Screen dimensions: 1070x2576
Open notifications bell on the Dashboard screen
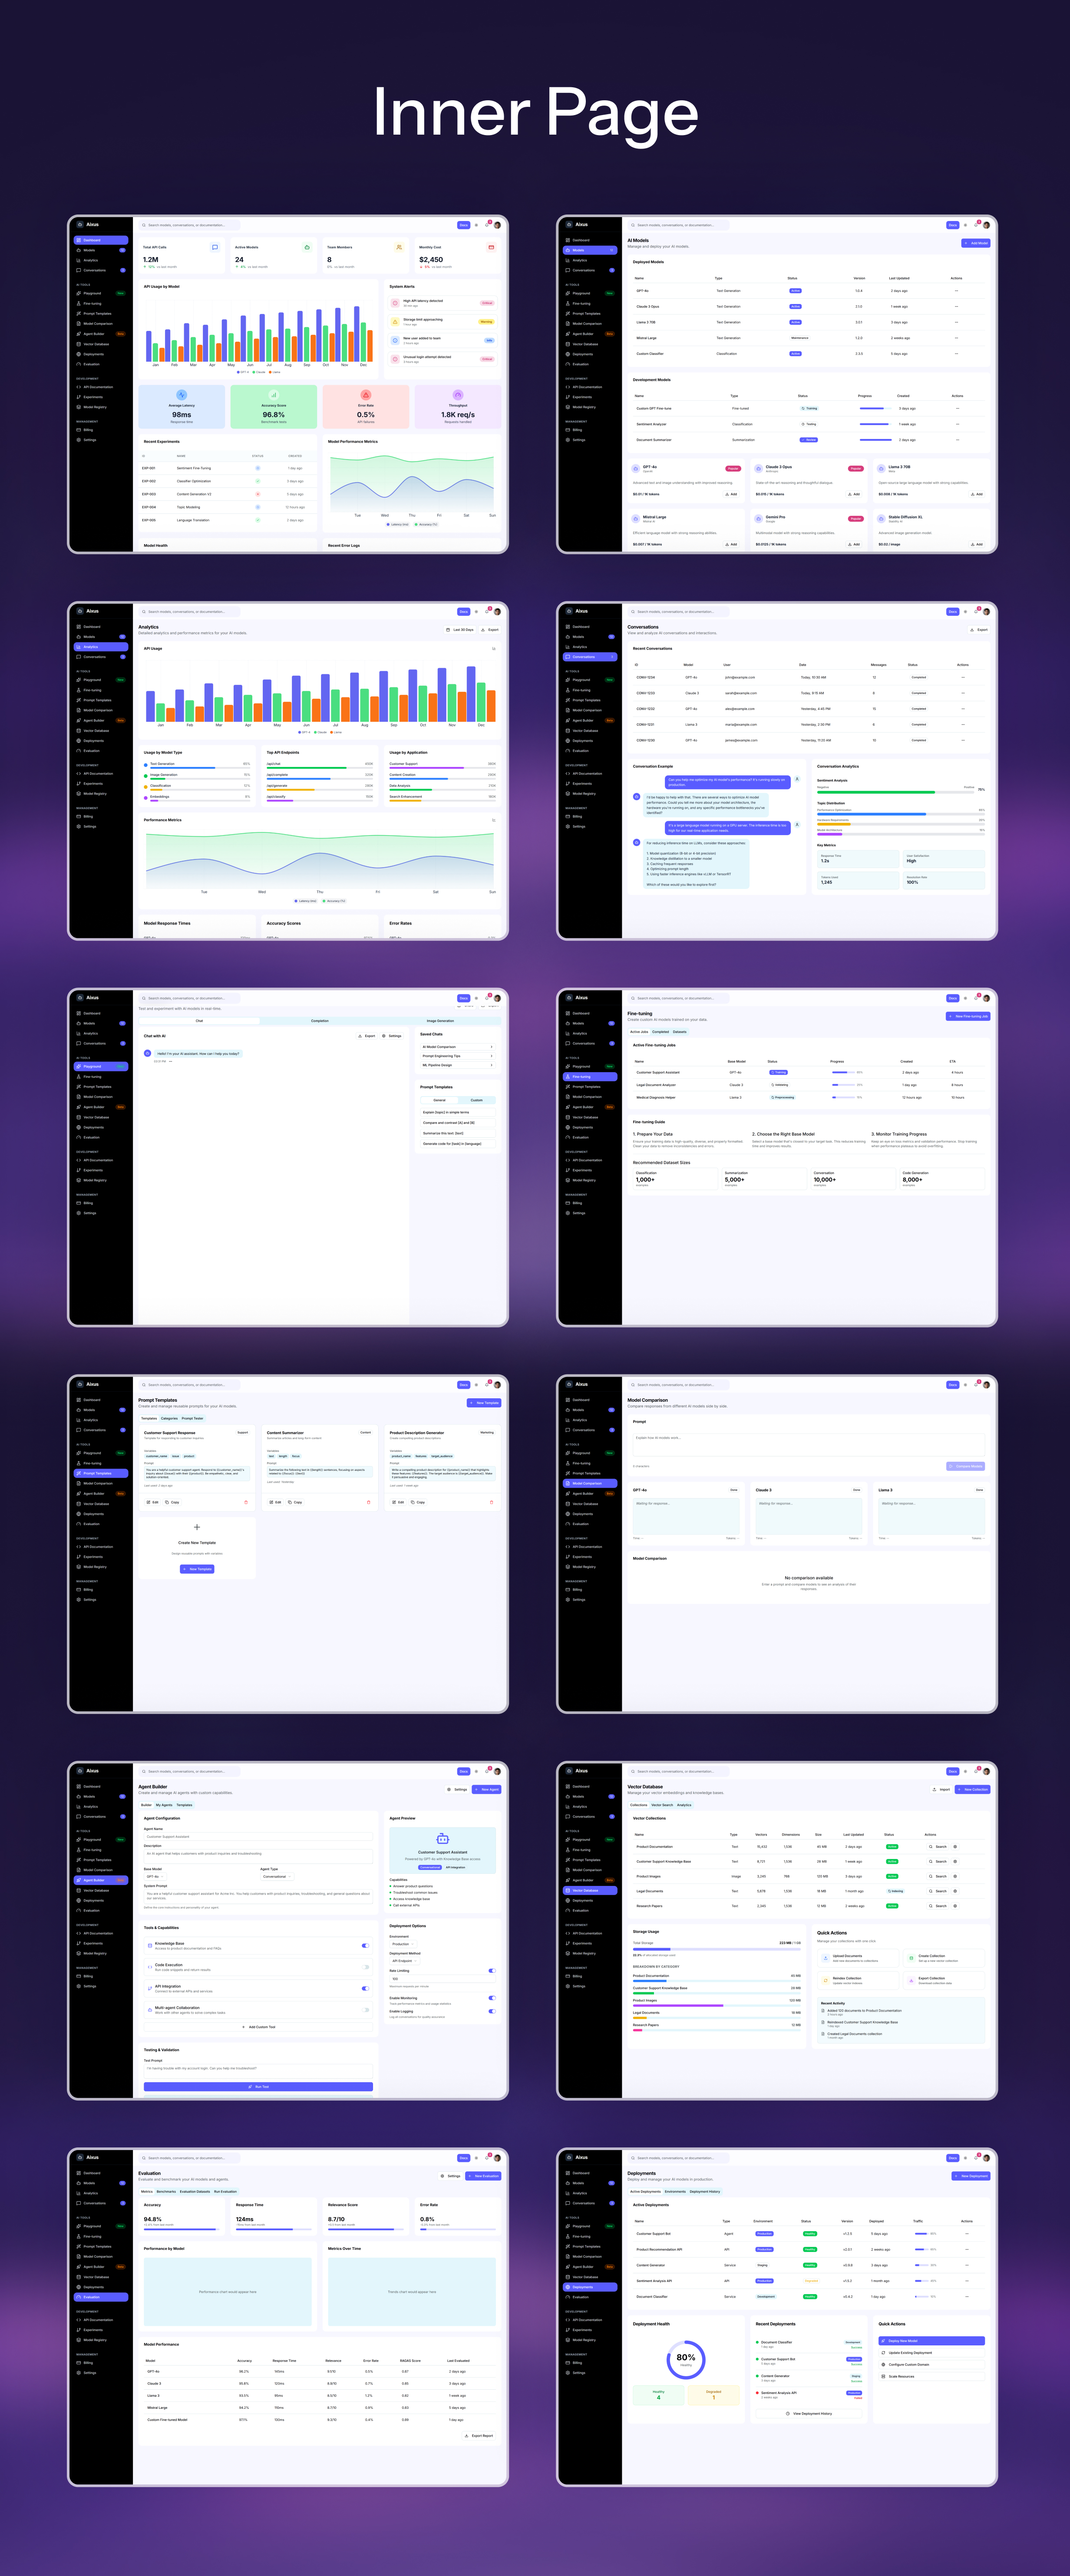(487, 225)
